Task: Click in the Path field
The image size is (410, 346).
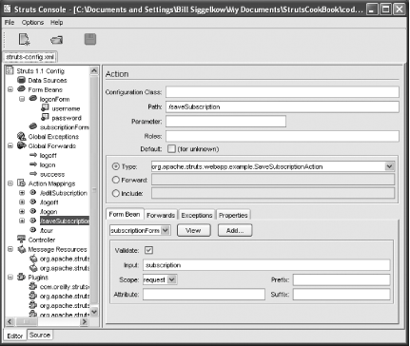Action: pyautogui.click(x=283, y=106)
